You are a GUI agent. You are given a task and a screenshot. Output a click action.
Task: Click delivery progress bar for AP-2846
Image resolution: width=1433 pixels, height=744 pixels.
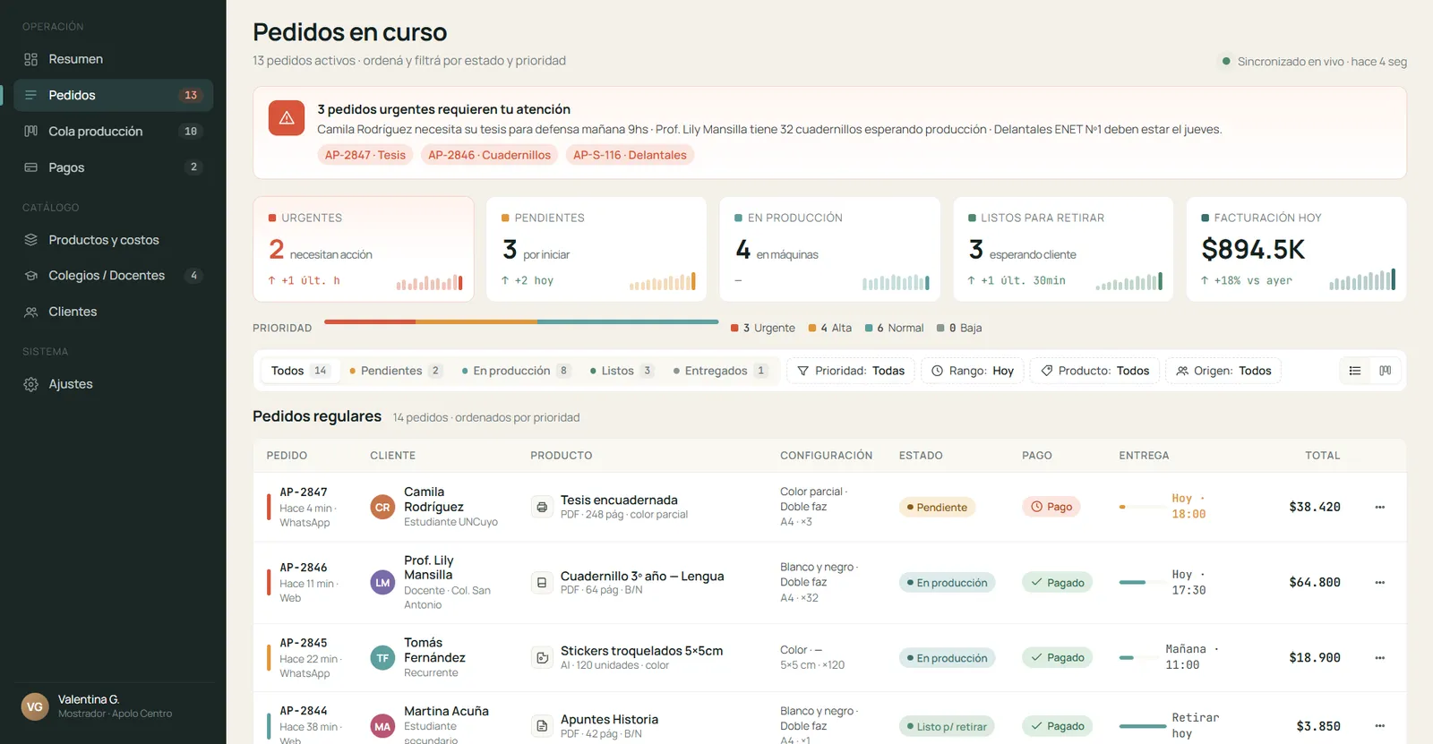point(1142,582)
